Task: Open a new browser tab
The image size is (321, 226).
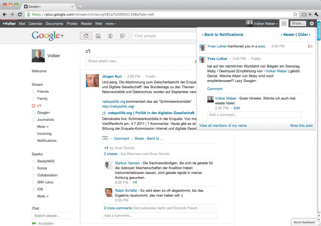Action: [80, 6]
